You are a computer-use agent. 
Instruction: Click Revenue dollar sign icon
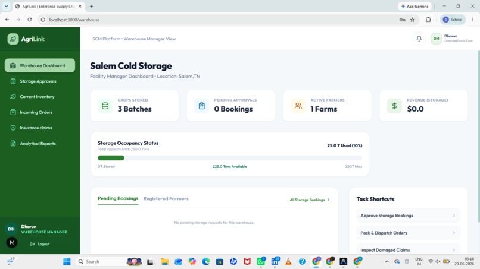[x=394, y=106]
